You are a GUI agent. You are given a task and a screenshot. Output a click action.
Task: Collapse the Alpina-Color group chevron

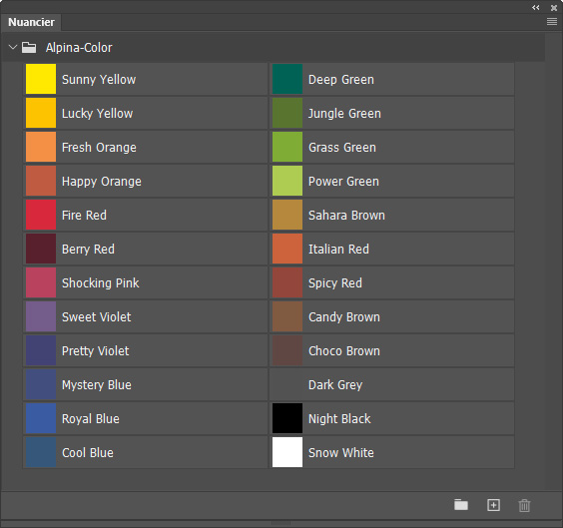coord(13,47)
